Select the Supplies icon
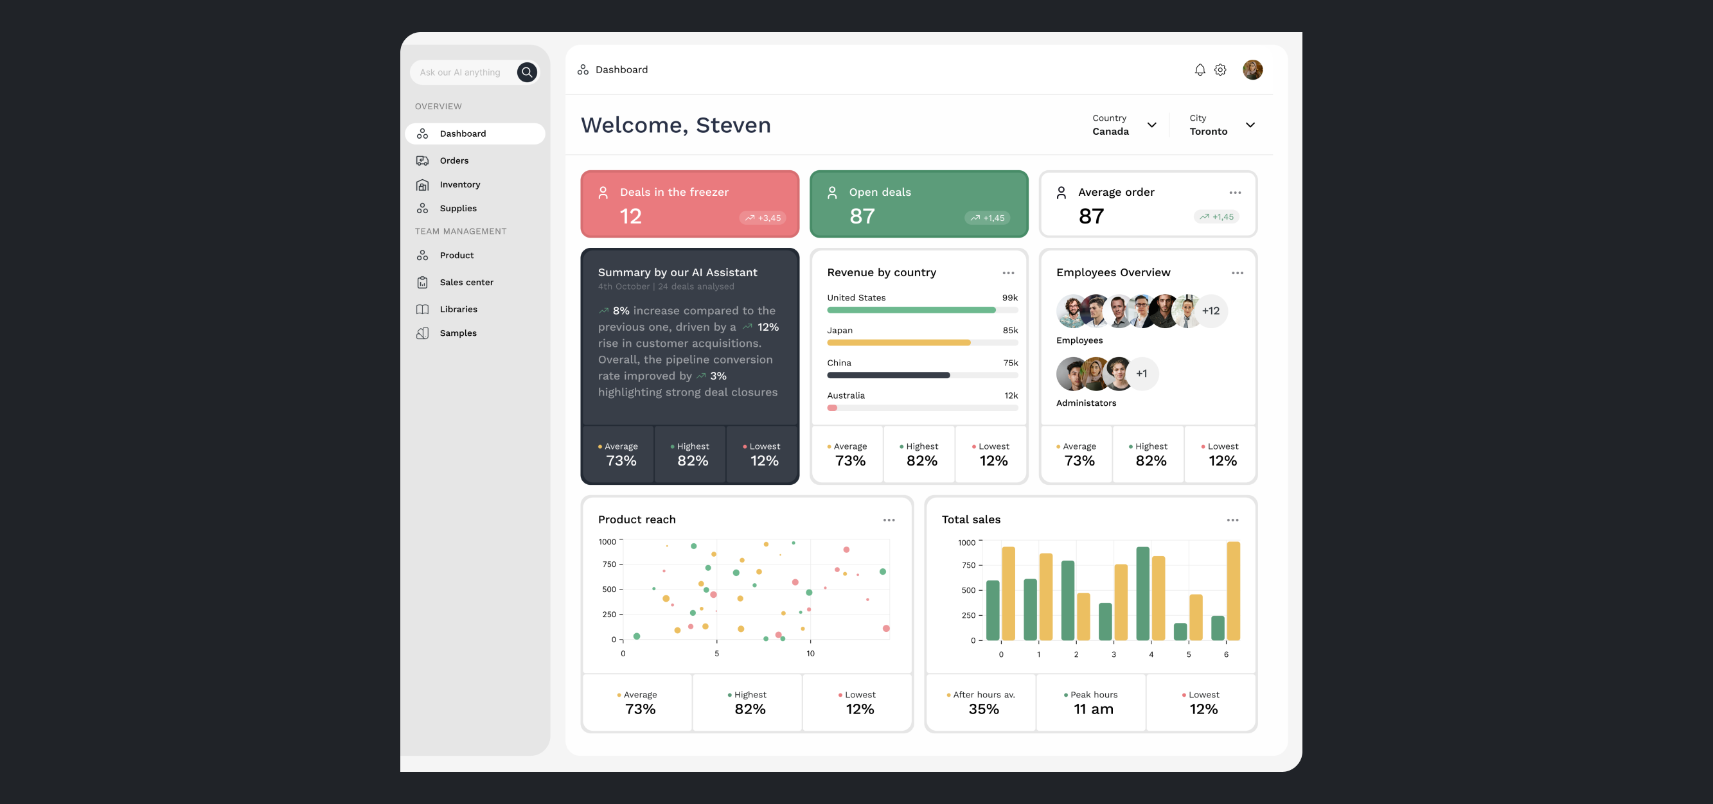Image resolution: width=1713 pixels, height=804 pixels. (423, 208)
